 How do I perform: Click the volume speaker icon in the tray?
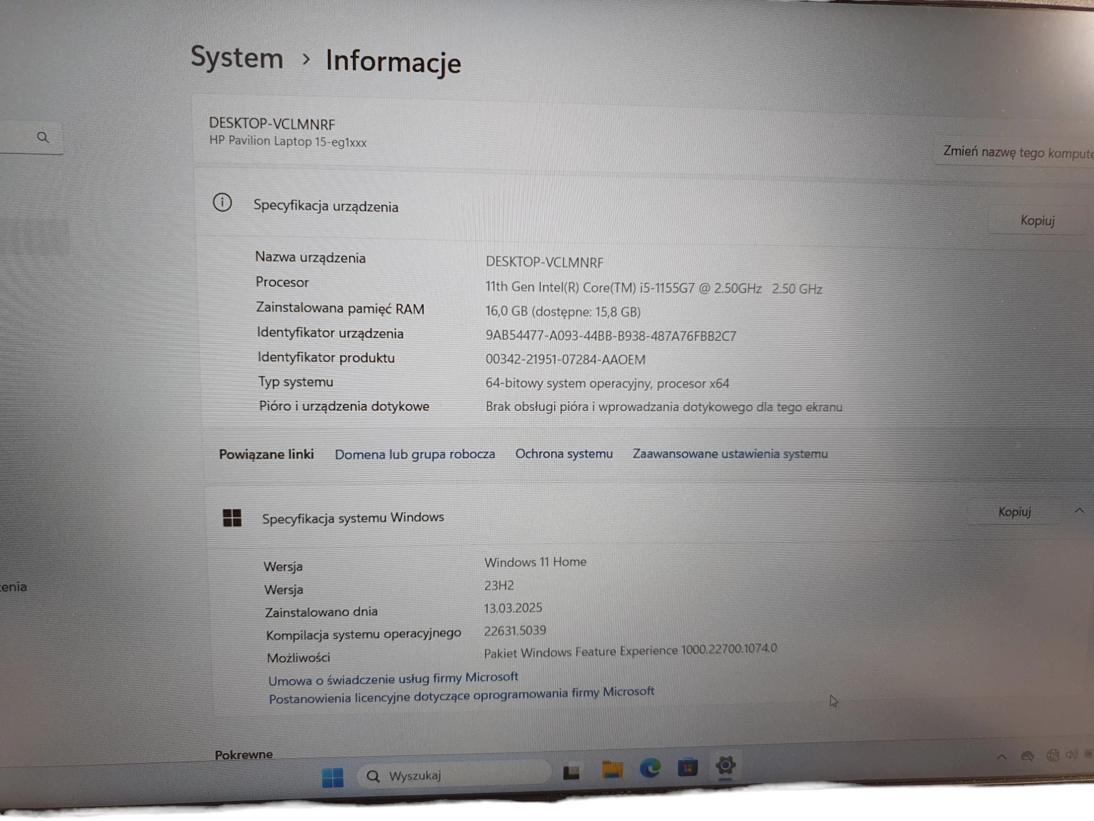click(x=1072, y=754)
